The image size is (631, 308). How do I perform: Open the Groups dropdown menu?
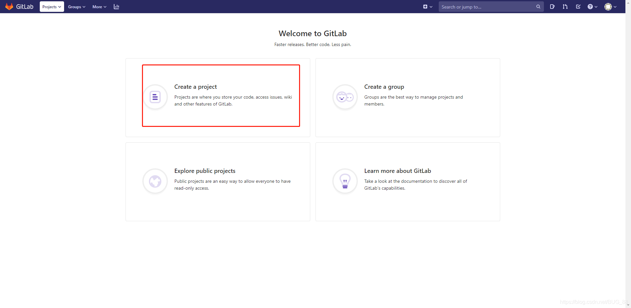click(x=77, y=7)
